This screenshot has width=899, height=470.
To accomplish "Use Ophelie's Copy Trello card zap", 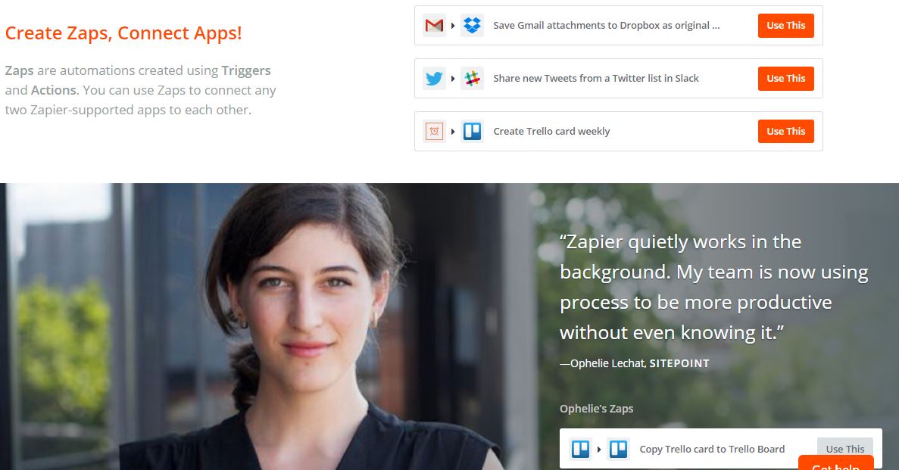I will pyautogui.click(x=845, y=447).
